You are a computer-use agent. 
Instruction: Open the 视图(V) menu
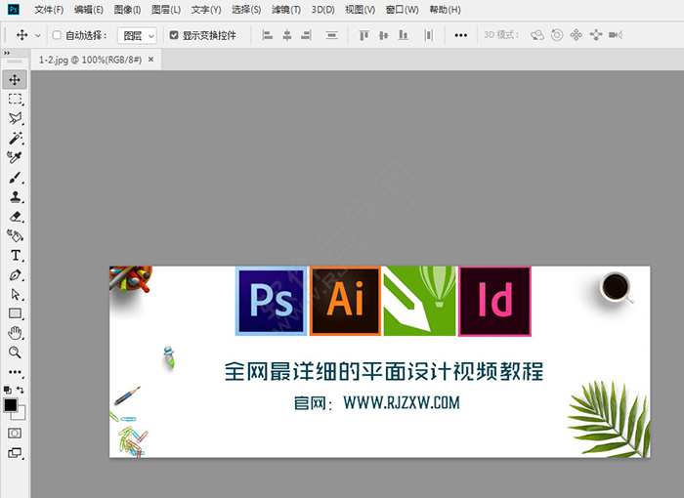coord(360,10)
